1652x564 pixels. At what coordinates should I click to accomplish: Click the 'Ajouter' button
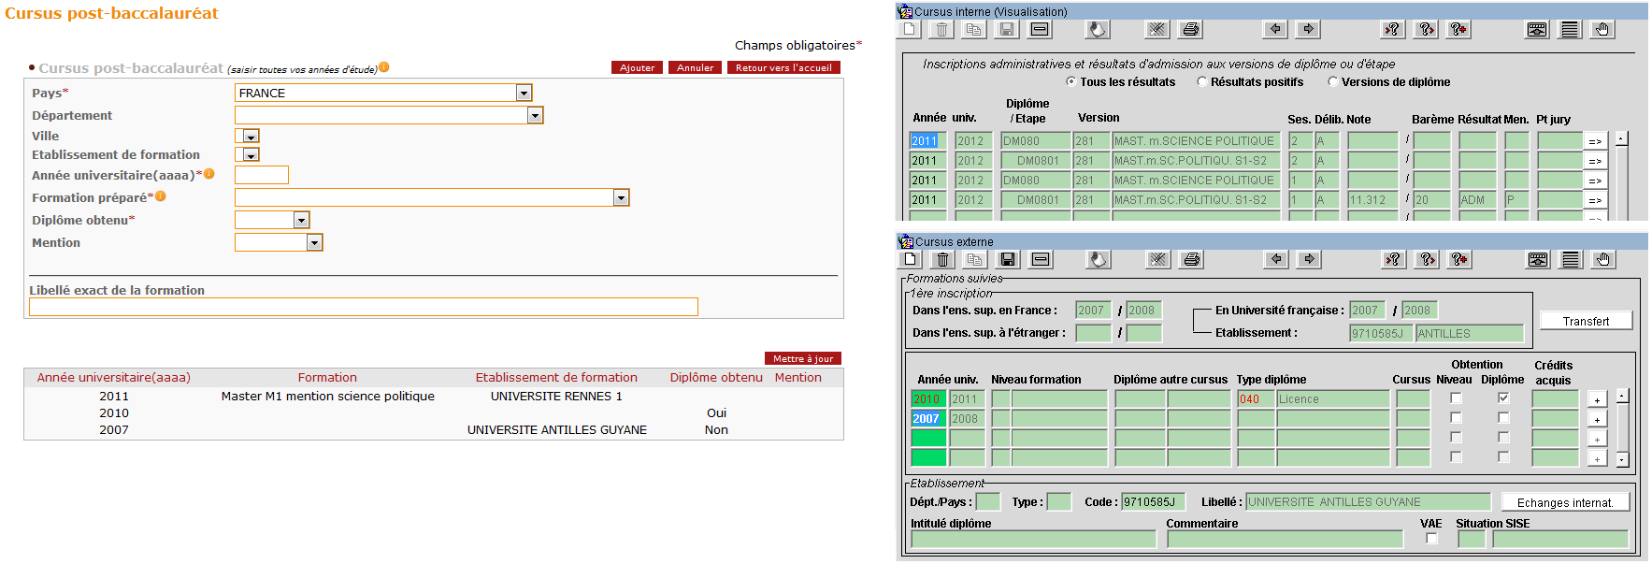[x=637, y=68]
